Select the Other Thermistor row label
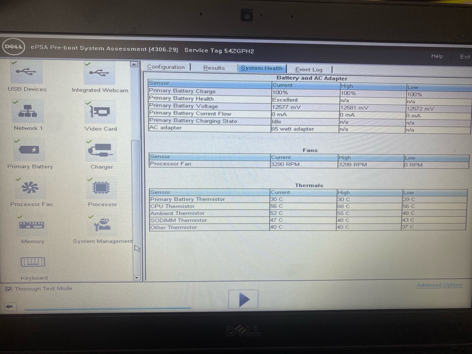 [173, 227]
